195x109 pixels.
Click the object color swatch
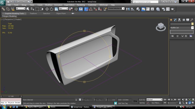(192, 24)
